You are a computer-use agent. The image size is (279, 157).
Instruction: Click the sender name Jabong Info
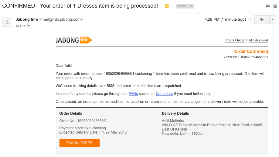(x=27, y=19)
